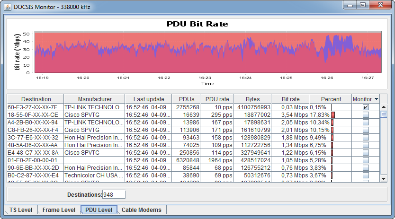395x219 pixels.
Task: Click the 428517024 bytes cell
Action: tap(252, 160)
